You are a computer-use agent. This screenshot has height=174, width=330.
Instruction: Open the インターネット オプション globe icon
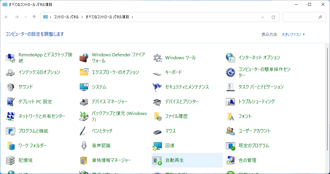pyautogui.click(x=231, y=58)
